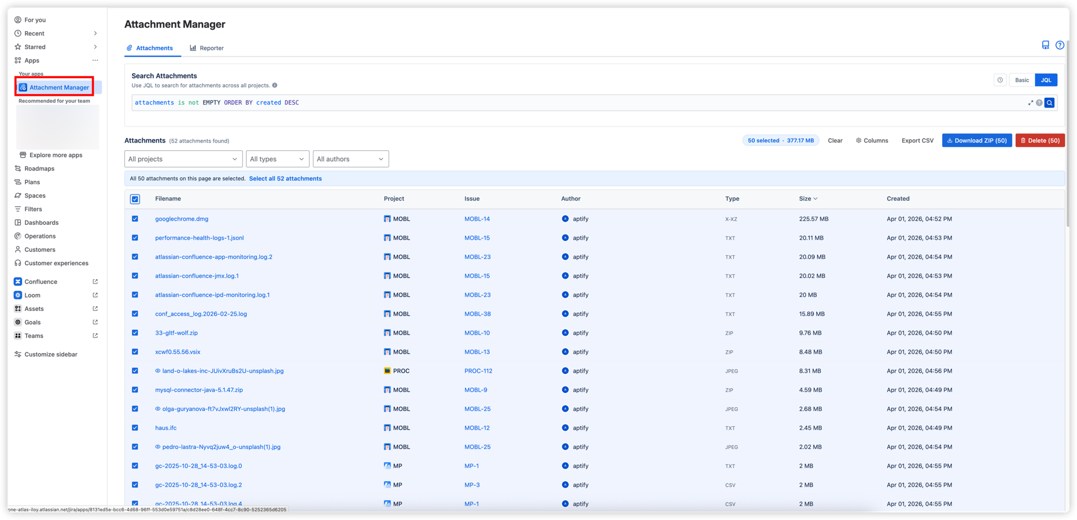The image size is (1077, 520).
Task: Uncheck the select-all checkbox in table header
Action: (x=135, y=199)
